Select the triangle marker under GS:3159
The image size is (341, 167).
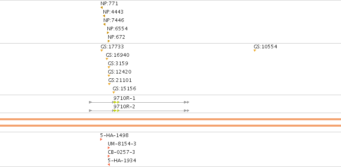click(x=109, y=68)
